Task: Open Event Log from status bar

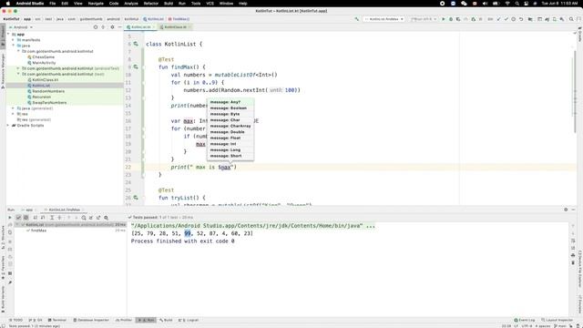Action: click(525, 320)
